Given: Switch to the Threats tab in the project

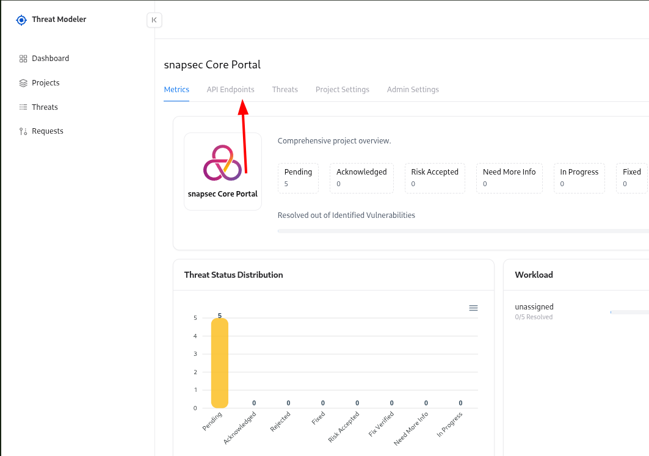Looking at the screenshot, I should [x=285, y=89].
